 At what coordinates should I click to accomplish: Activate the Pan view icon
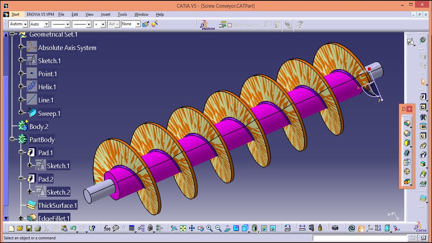192,228
